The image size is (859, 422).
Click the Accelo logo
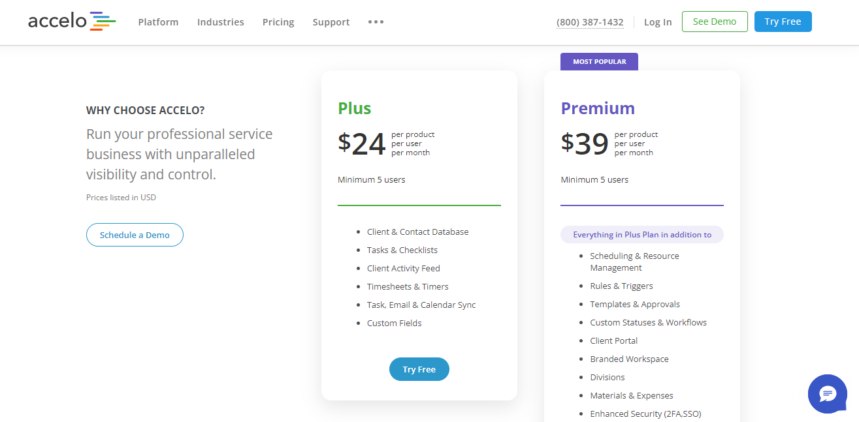(x=72, y=22)
